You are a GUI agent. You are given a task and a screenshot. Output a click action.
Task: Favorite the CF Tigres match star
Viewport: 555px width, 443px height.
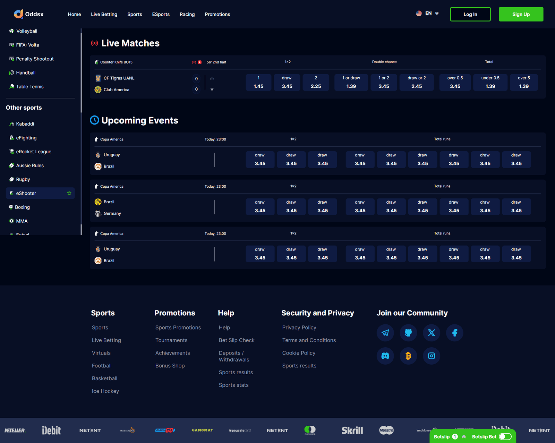click(x=212, y=89)
